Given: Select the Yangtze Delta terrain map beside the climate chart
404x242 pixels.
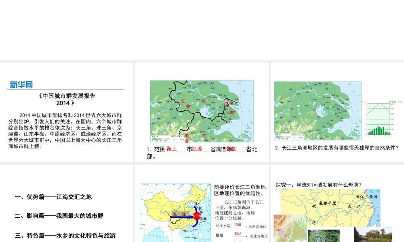Looking at the screenshot, I should [318, 111].
